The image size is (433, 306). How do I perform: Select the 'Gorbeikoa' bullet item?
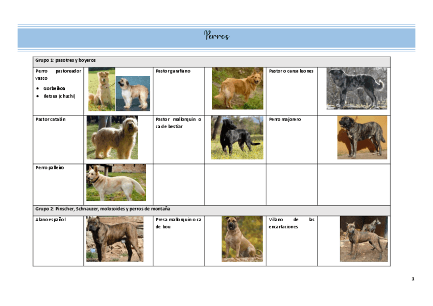click(54, 88)
